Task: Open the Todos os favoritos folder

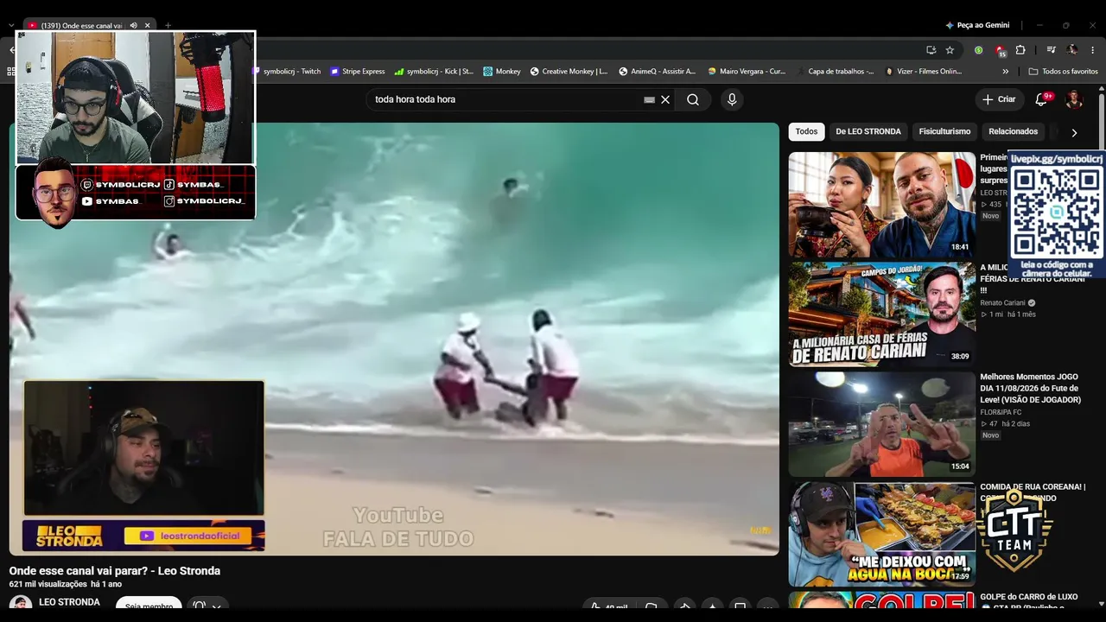Action: pos(1063,72)
